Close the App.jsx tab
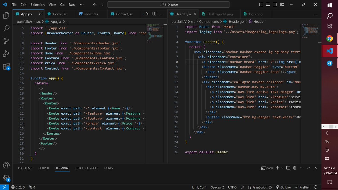The image size is (338, 190). [x=40, y=14]
